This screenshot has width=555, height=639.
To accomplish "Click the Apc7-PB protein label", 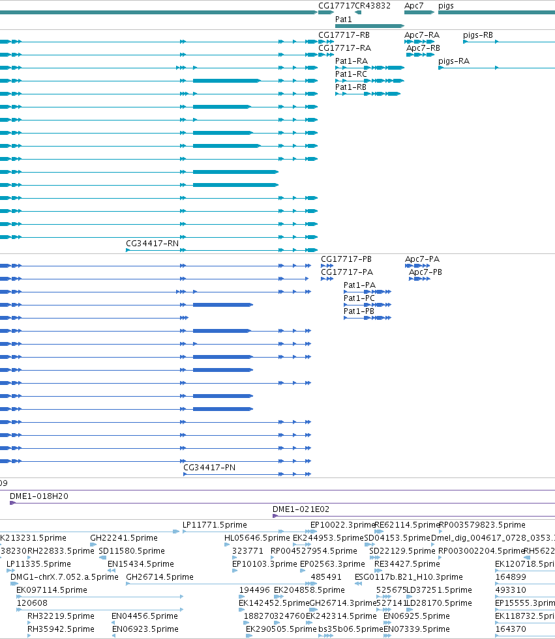I will click(425, 272).
